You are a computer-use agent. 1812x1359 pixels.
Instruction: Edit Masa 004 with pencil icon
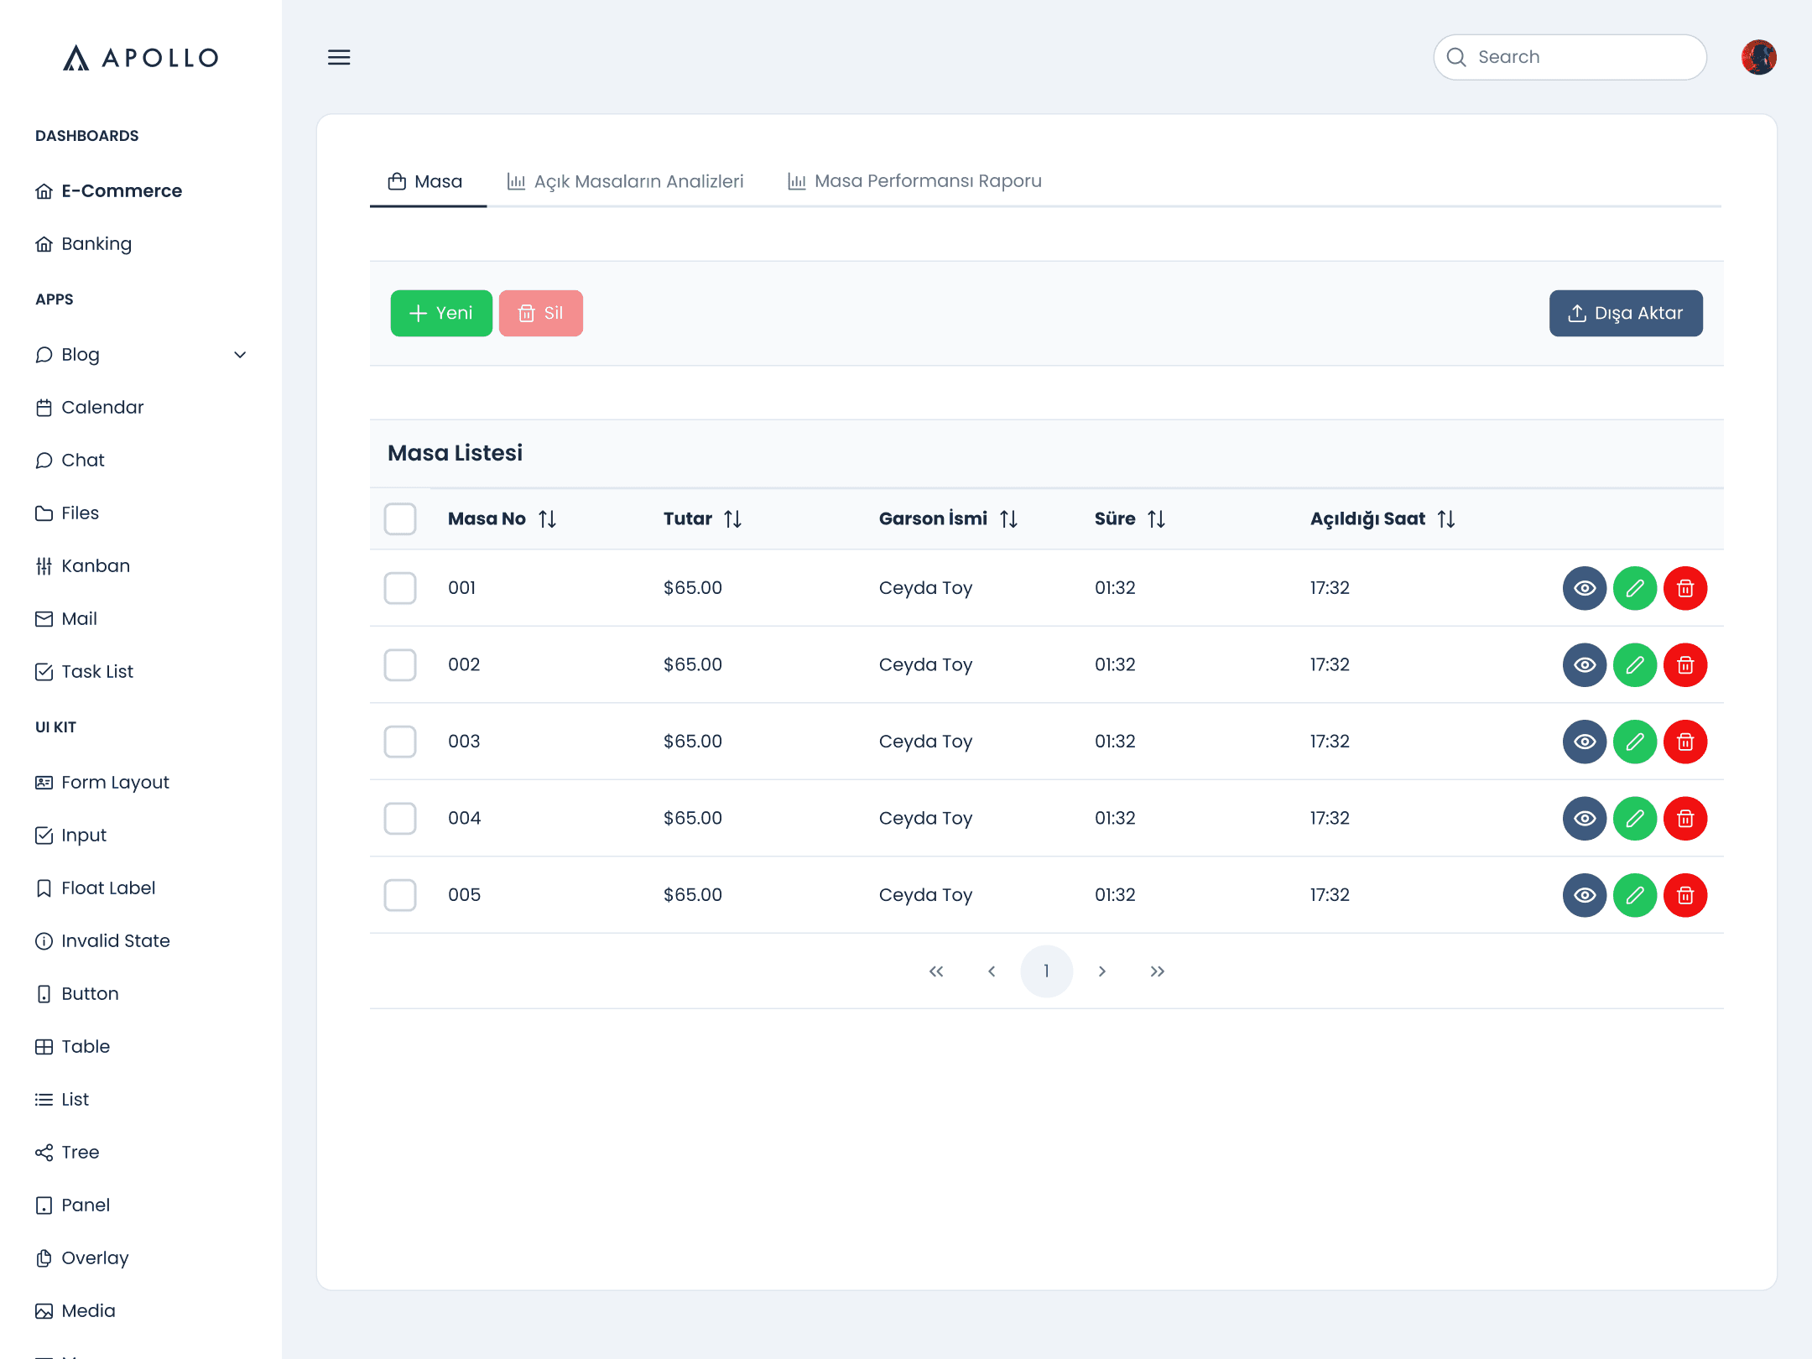point(1635,819)
